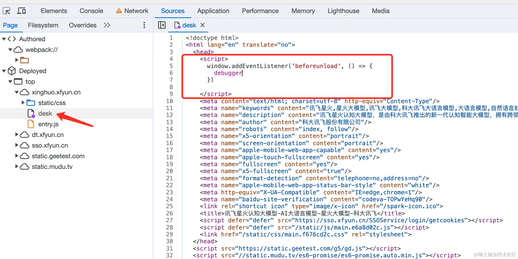Open the three-dot menu in navigator pane

click(144, 25)
